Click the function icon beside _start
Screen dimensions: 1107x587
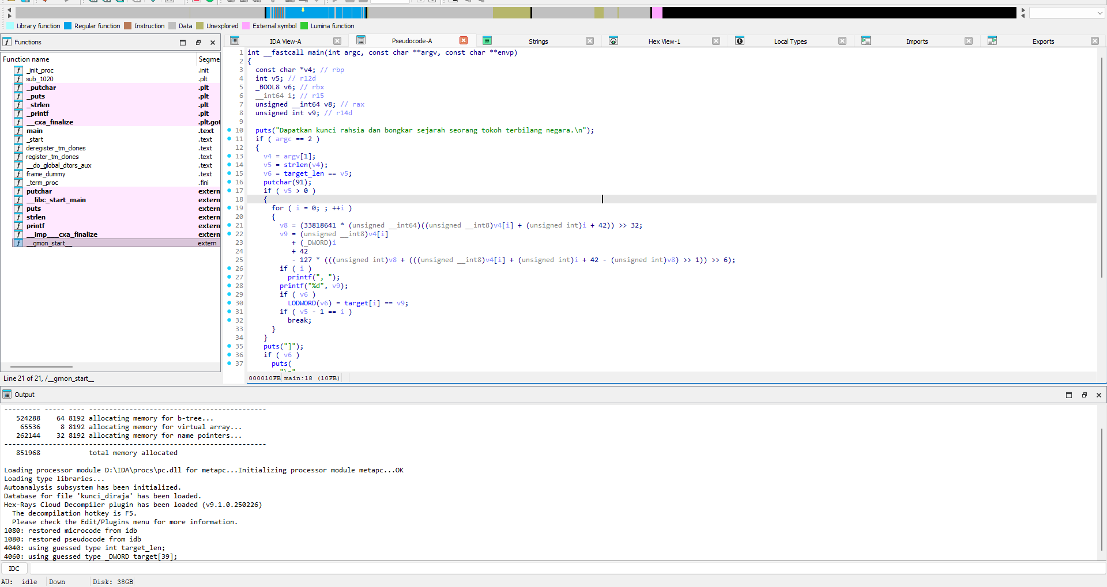click(x=18, y=139)
